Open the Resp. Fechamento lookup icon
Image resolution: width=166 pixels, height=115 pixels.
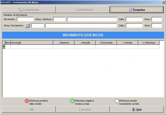27,26
